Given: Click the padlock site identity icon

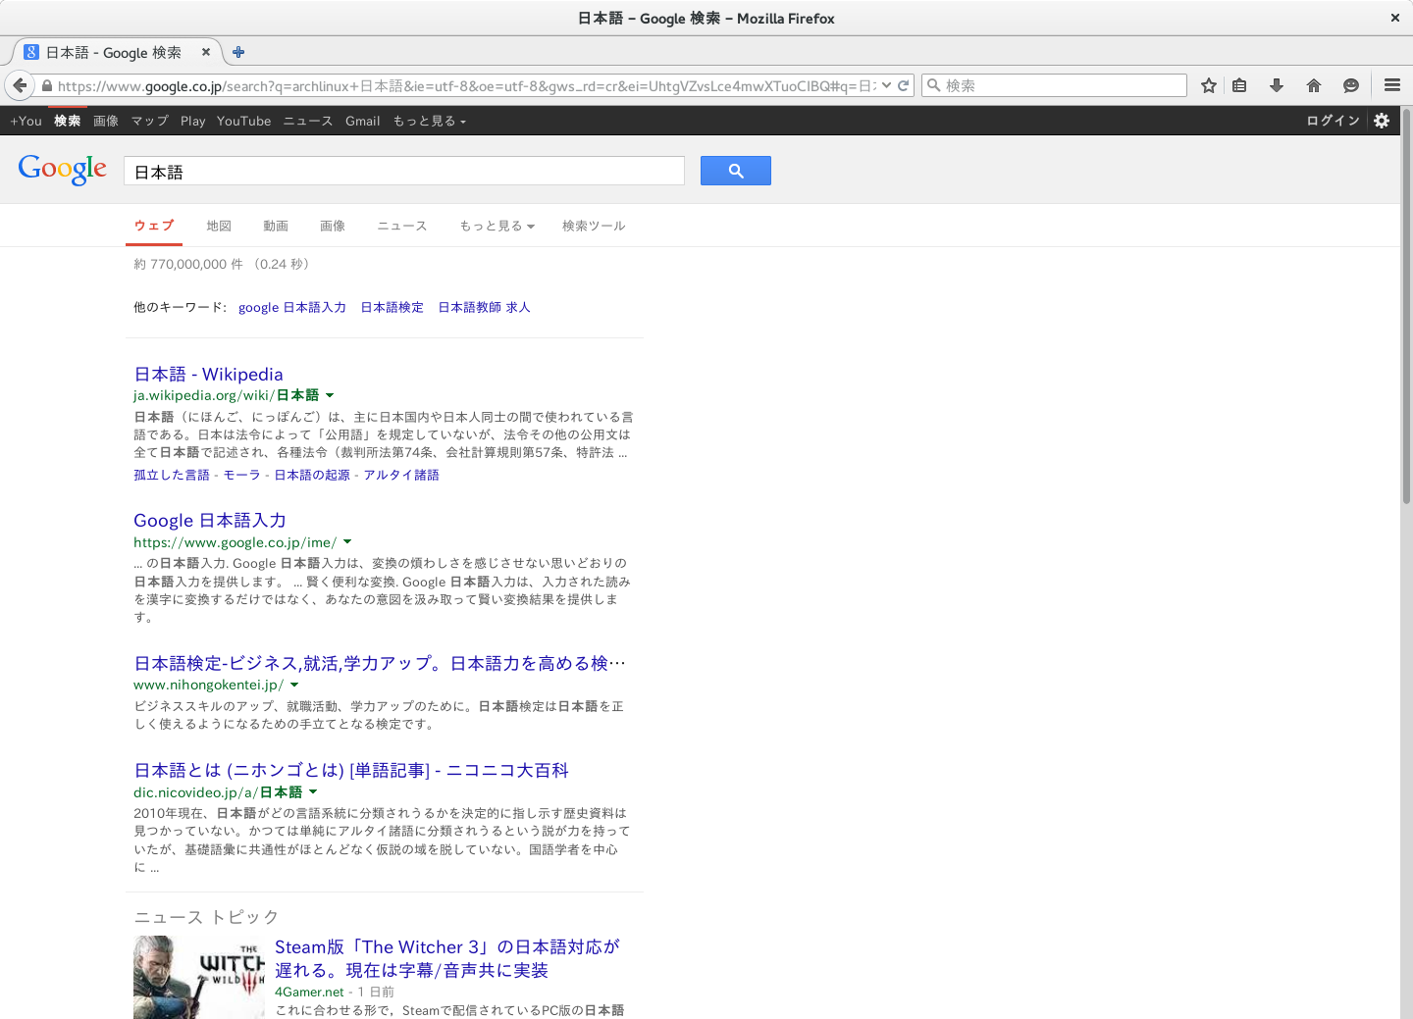Looking at the screenshot, I should point(46,86).
